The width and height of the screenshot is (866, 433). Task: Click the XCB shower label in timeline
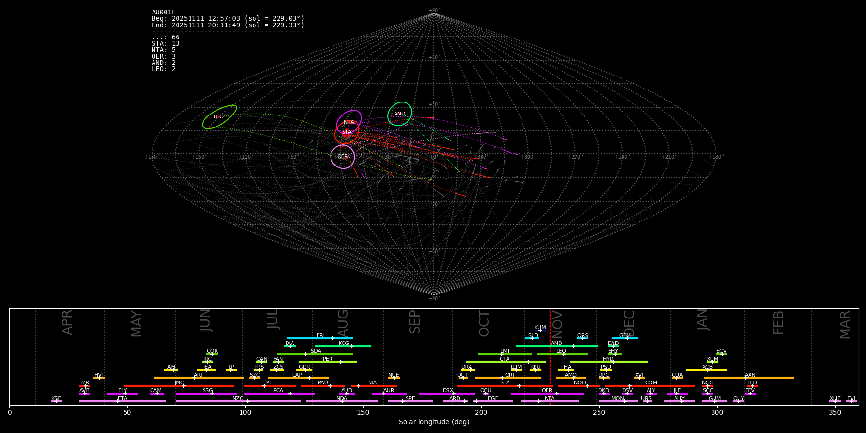click(707, 367)
